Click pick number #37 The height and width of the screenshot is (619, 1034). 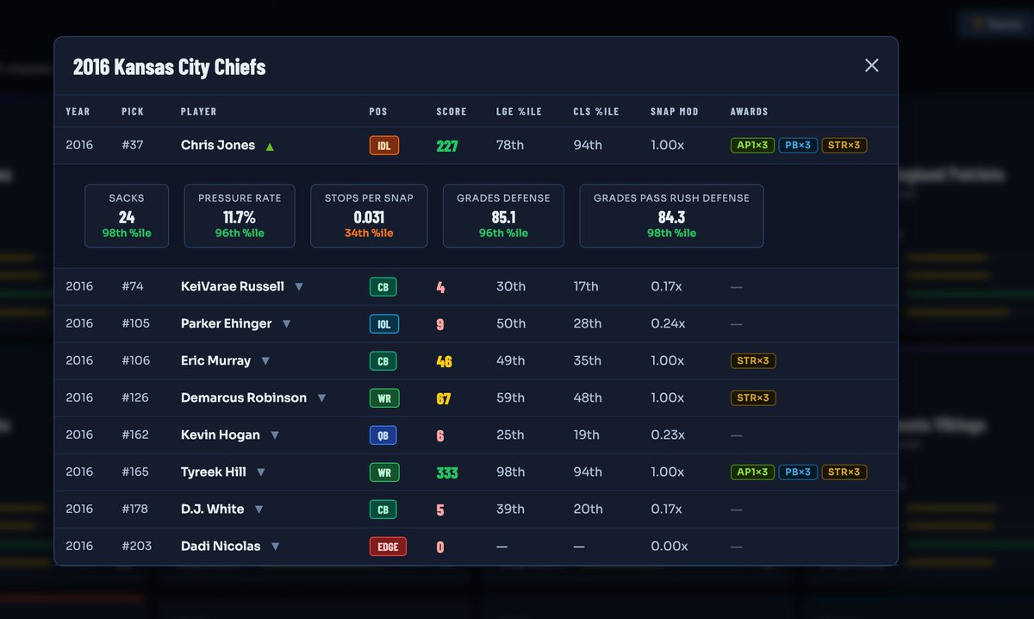pos(133,145)
